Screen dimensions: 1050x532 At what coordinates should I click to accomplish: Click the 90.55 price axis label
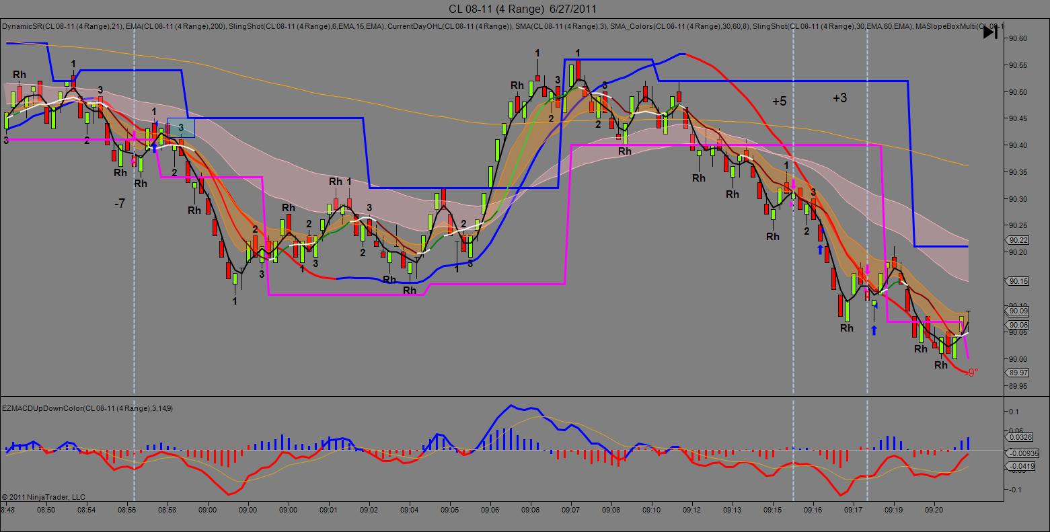(x=1018, y=66)
